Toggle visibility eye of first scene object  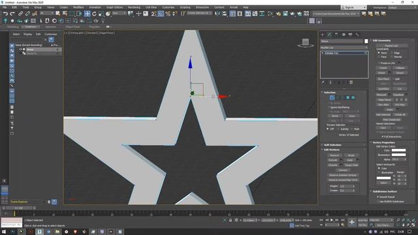(20, 50)
